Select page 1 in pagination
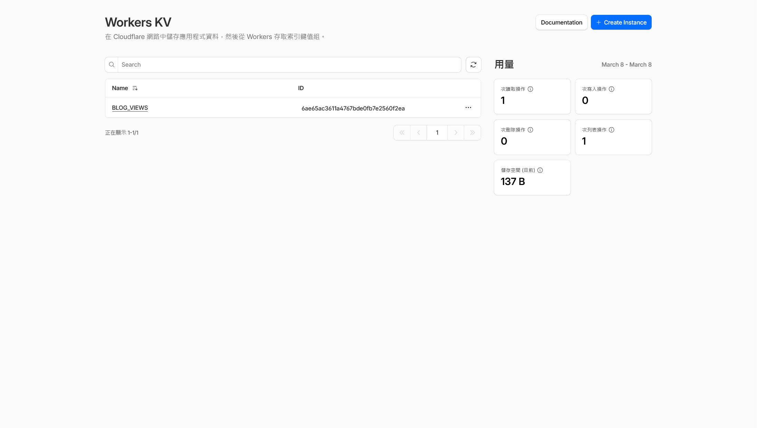Screen dimensions: 757x428 437,133
